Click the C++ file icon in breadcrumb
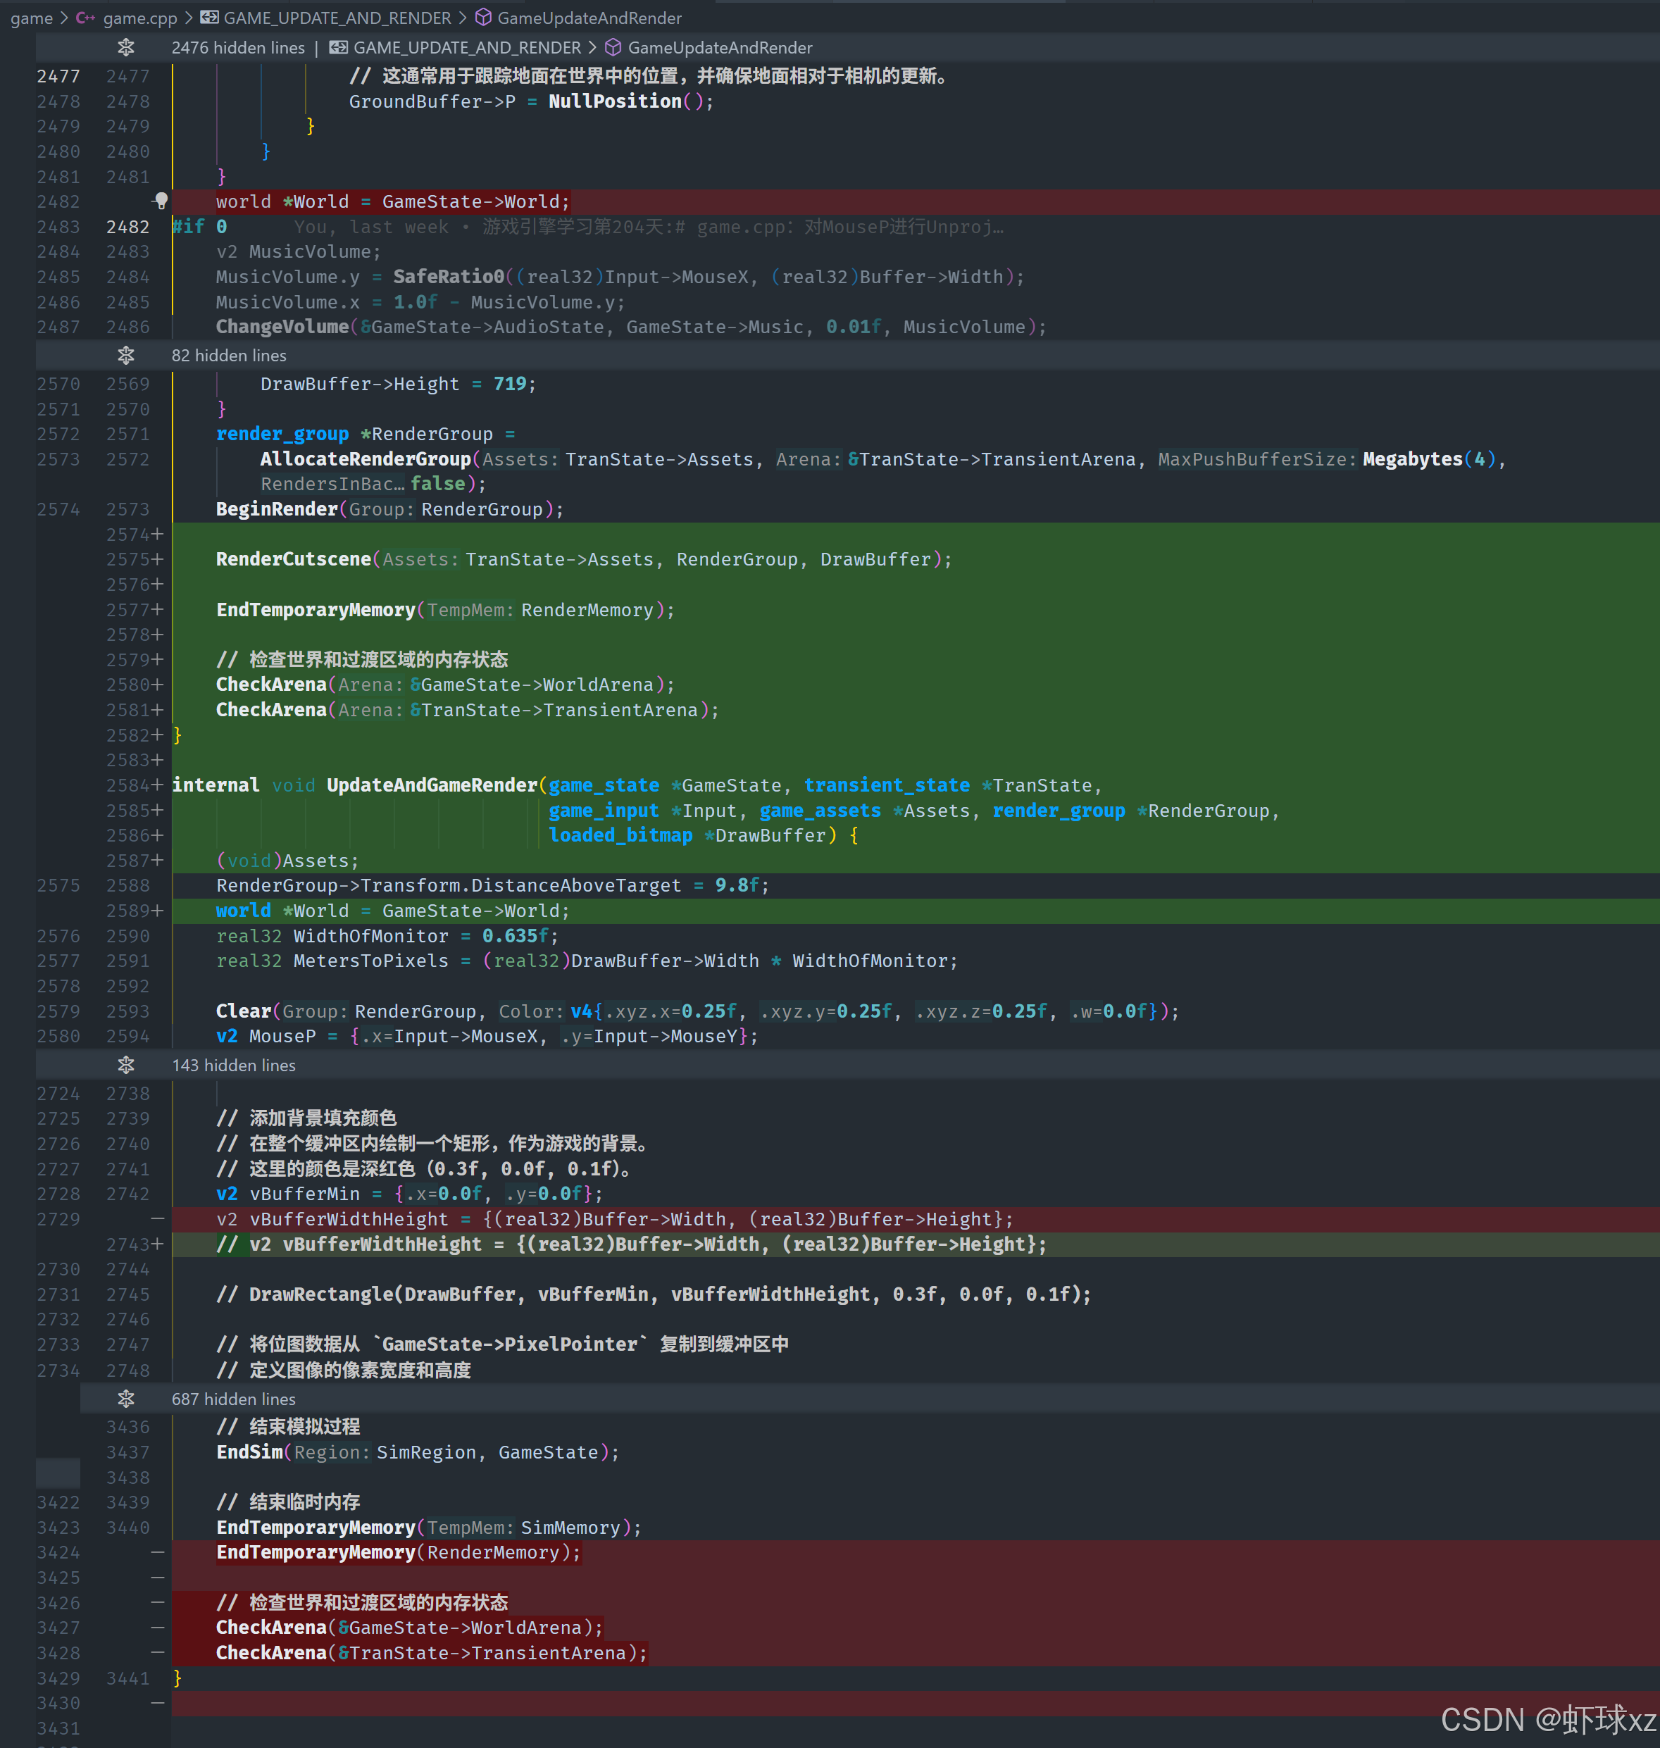Screen dimensions: 1660x1748 [x=86, y=18]
